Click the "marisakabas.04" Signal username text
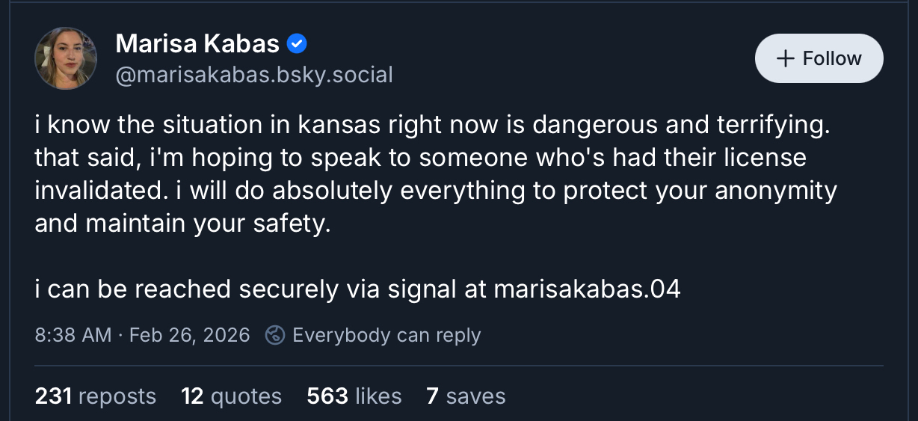This screenshot has width=918, height=421. tap(587, 289)
